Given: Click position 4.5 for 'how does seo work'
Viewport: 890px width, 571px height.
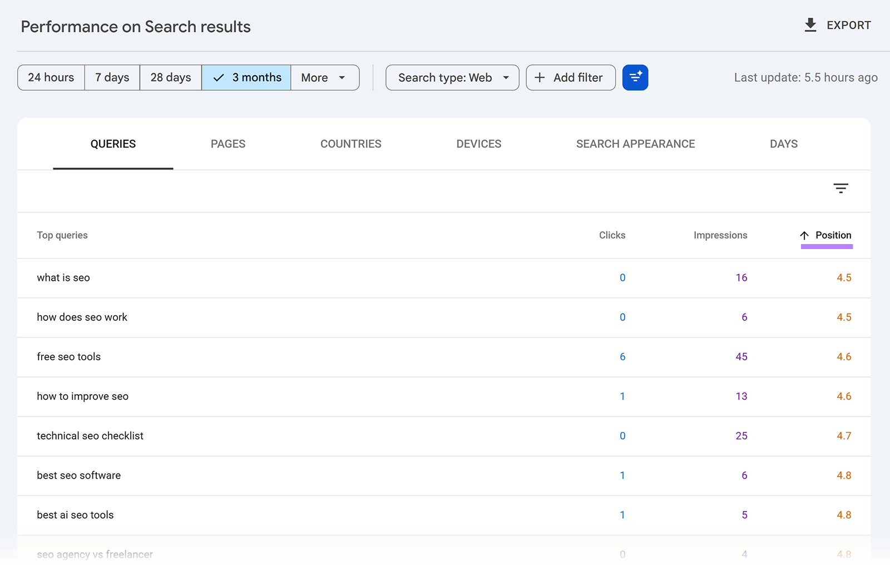Looking at the screenshot, I should pyautogui.click(x=844, y=317).
